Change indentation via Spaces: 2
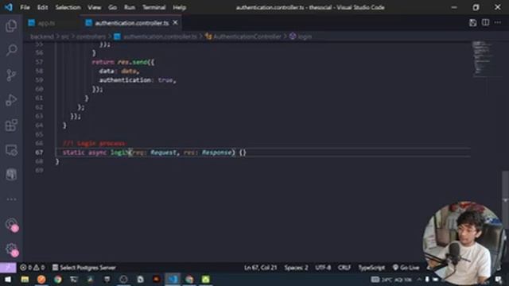The height and width of the screenshot is (286, 509). [x=296, y=268]
